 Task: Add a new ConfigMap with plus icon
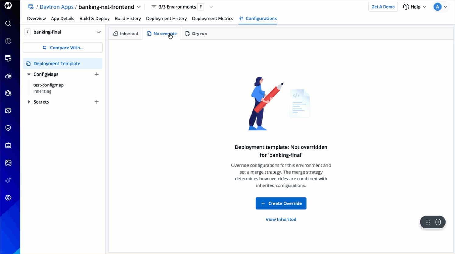(97, 74)
